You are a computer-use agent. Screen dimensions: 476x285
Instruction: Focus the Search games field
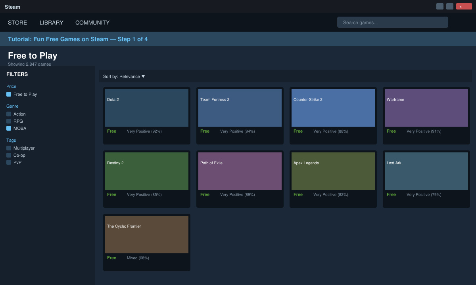(x=393, y=22)
